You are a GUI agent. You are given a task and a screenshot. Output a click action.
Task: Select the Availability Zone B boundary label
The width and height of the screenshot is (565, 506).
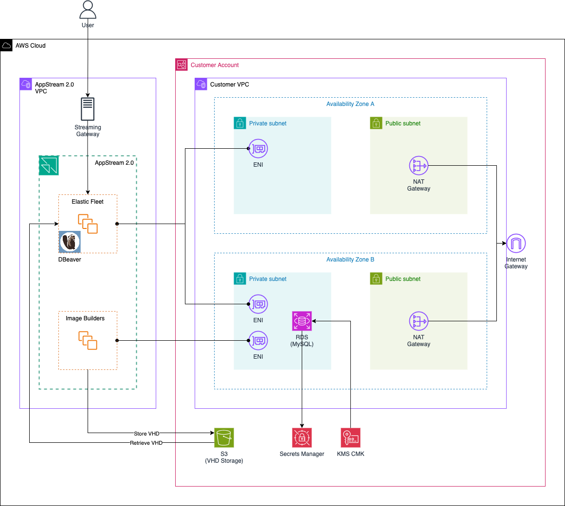tap(350, 259)
